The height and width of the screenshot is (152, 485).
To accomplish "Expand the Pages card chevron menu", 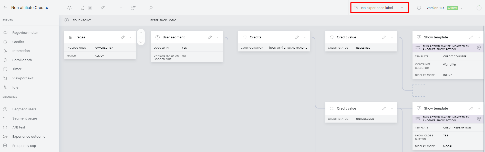I will click(x=131, y=37).
